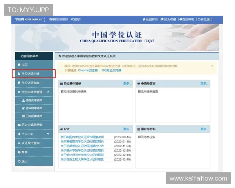Open announcement 新旧版国内学位认证报告调整说明
Viewport: 235px width, 188px height.
82,137
